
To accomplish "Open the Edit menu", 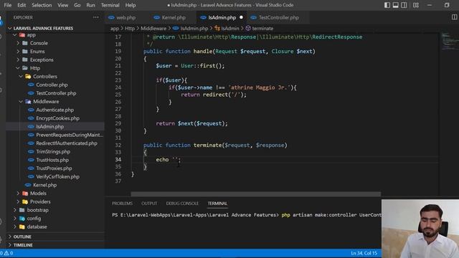I will (22, 5).
